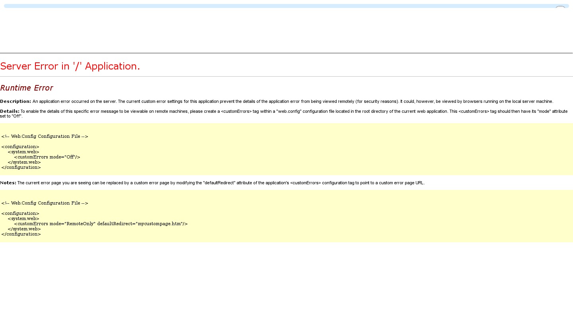Click the partially hidden round button at top right
Screen dimensions: 573x311
point(560,8)
